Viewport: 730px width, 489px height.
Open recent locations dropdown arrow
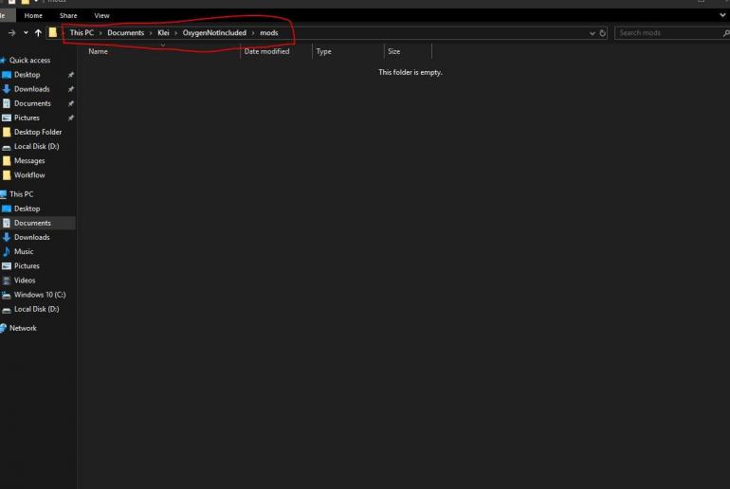pyautogui.click(x=26, y=33)
